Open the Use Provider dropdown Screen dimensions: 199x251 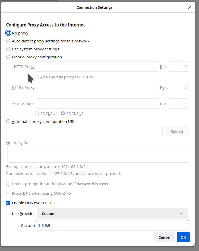pyautogui.click(x=112, y=213)
